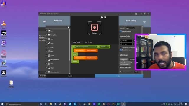
Task: Click the Button Settings panel scrollbar
Action: tap(142, 49)
